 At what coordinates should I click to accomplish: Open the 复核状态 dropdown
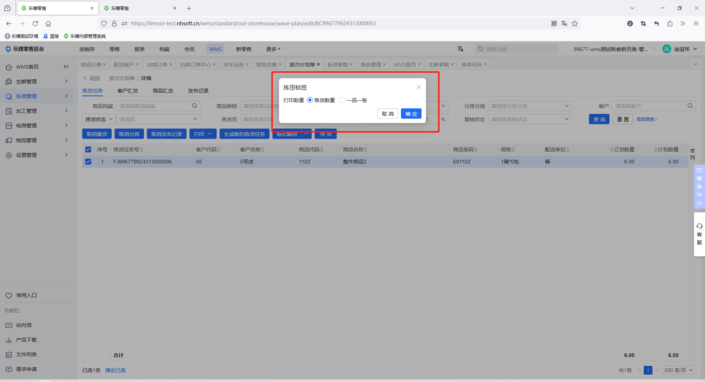point(530,119)
